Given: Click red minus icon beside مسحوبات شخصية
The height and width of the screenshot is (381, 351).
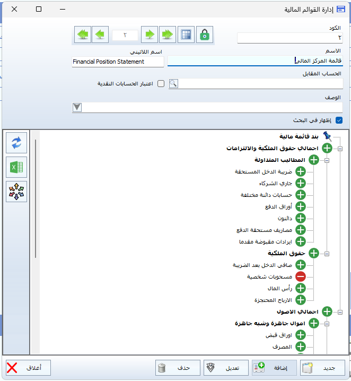Looking at the screenshot, I should click(301, 276).
